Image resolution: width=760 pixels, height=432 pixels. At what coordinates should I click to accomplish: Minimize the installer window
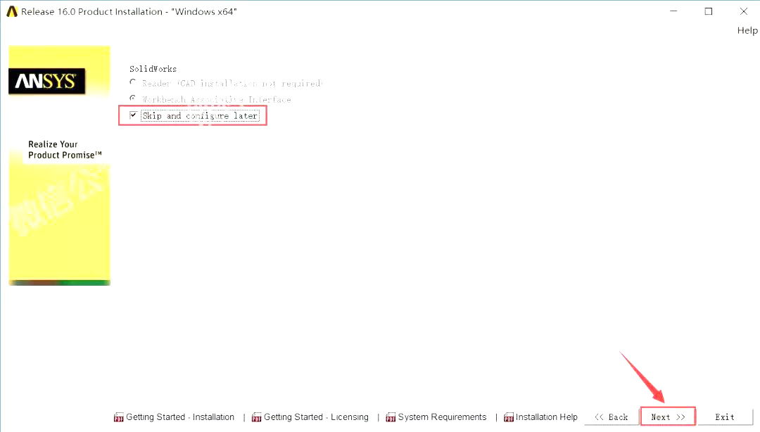673,12
